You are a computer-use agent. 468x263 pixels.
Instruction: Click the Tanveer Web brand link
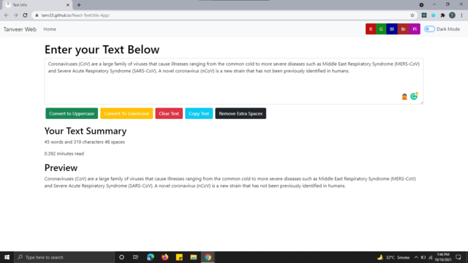coord(20,29)
